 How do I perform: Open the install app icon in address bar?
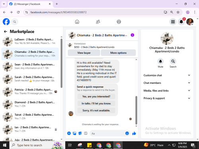tap(165, 12)
